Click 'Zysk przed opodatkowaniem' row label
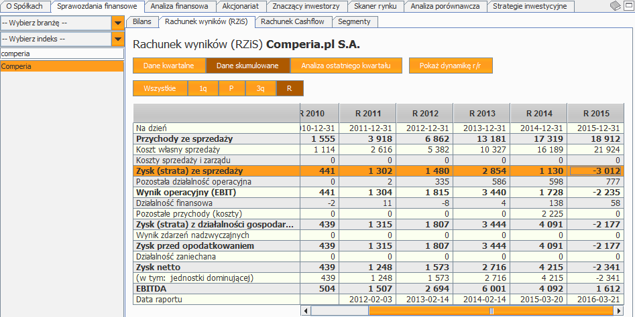This screenshot has width=635, height=317. pos(195,246)
